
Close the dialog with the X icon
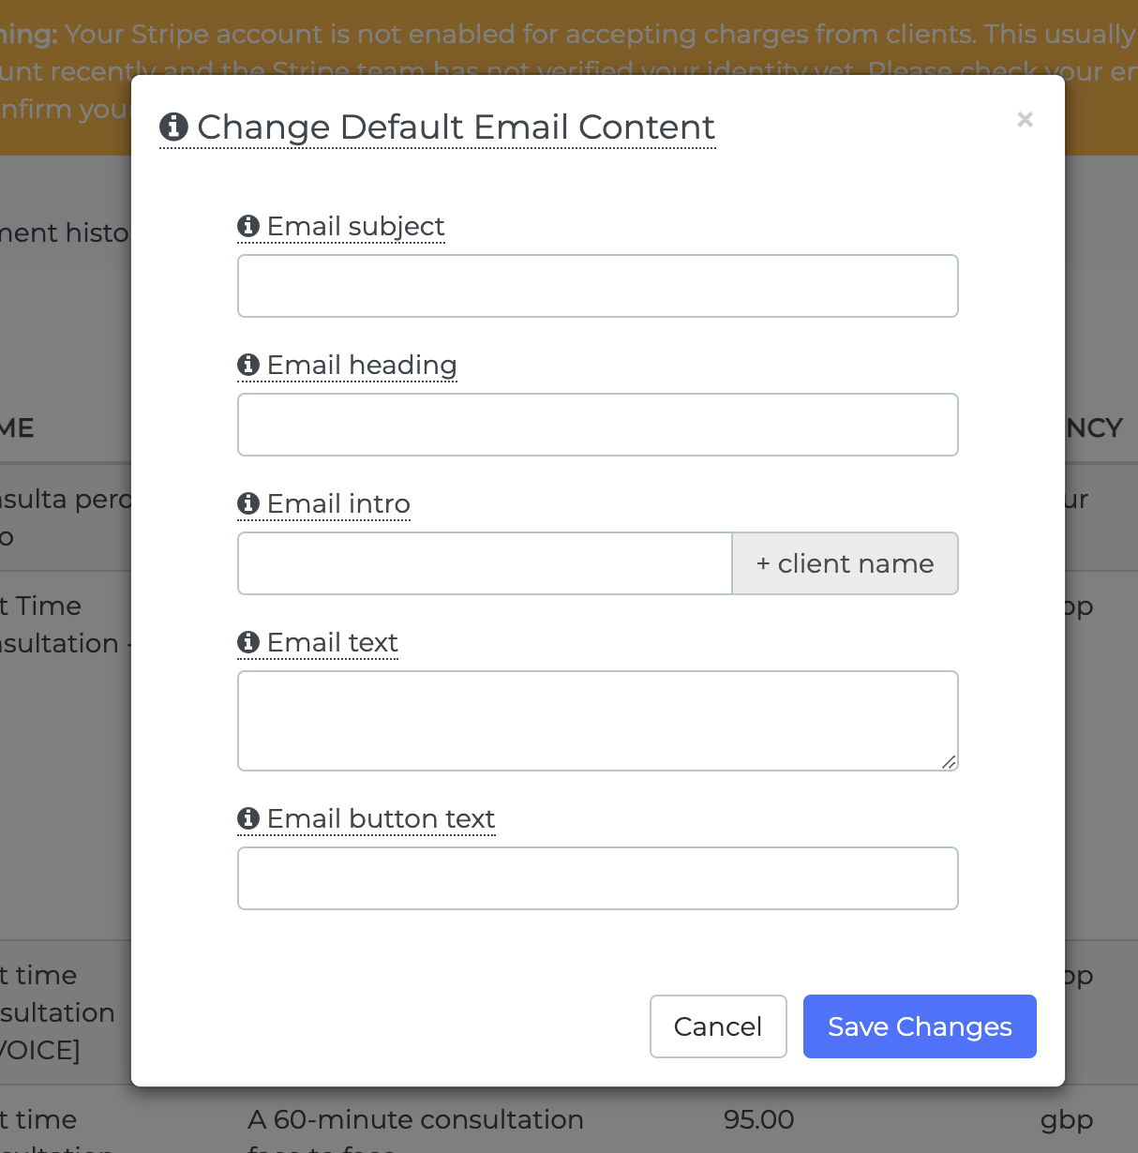[x=1025, y=119]
